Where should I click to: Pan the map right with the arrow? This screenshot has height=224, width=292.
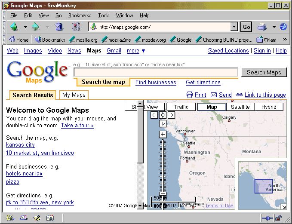point(171,115)
